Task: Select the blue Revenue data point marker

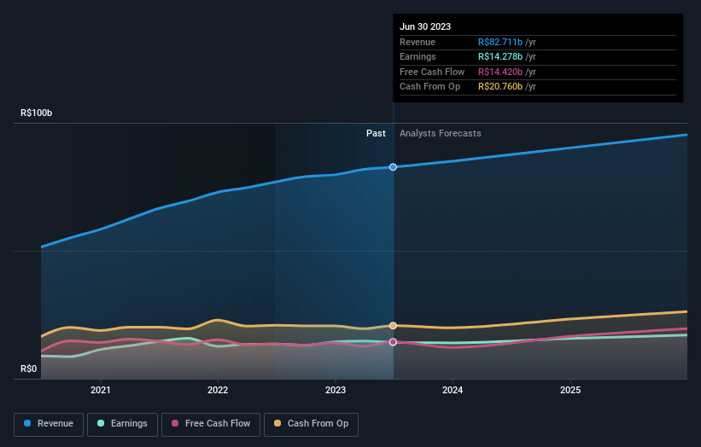Action: [393, 167]
